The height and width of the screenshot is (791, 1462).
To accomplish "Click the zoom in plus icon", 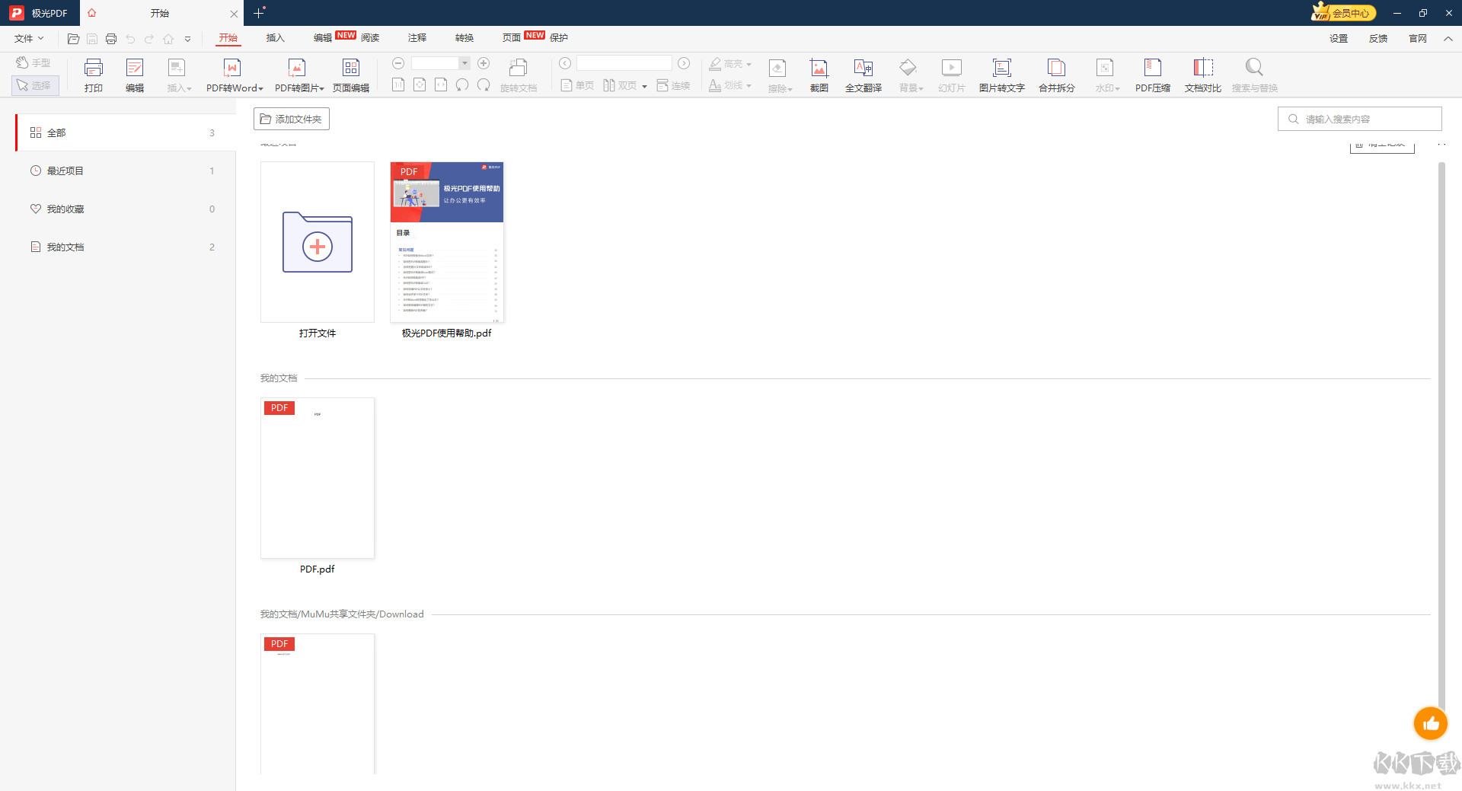I will (x=484, y=63).
